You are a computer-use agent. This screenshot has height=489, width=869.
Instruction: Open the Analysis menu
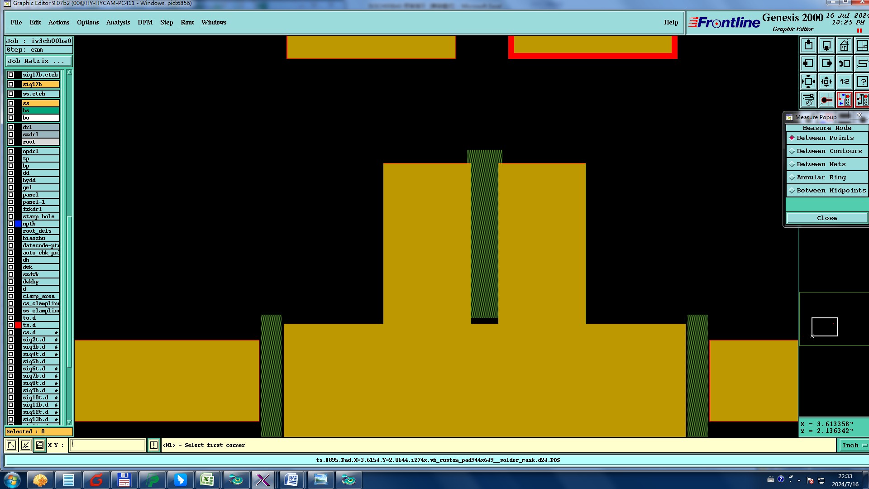[x=118, y=23]
